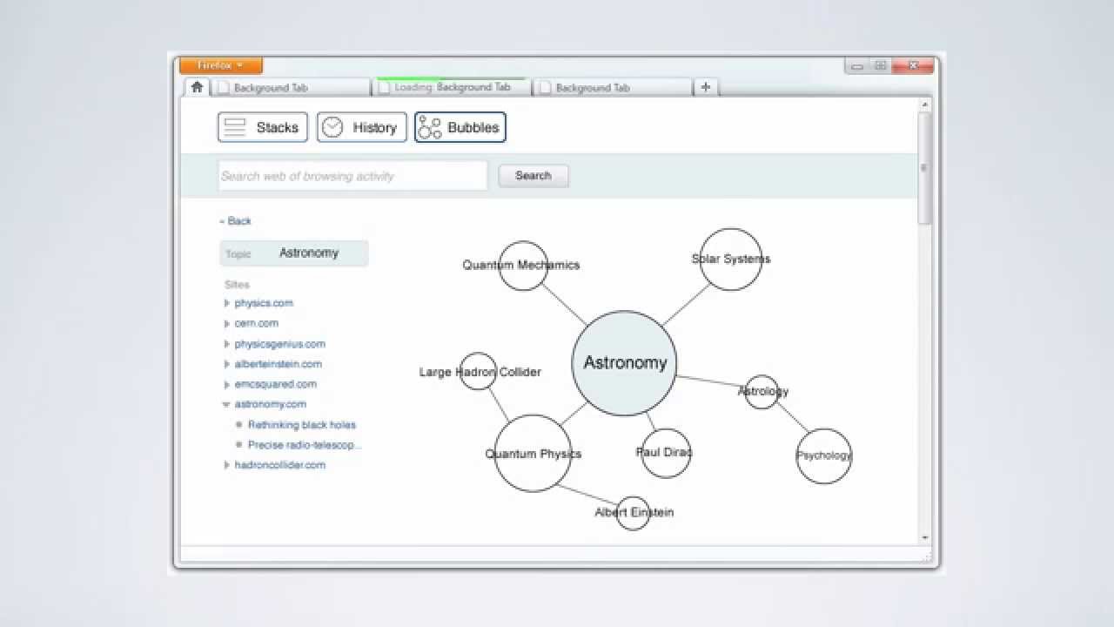Close the Firefox window

913,65
